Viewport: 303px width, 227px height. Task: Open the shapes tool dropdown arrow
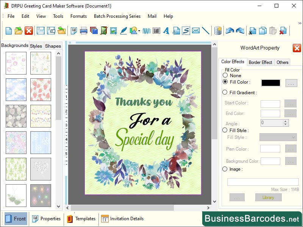[139, 31]
